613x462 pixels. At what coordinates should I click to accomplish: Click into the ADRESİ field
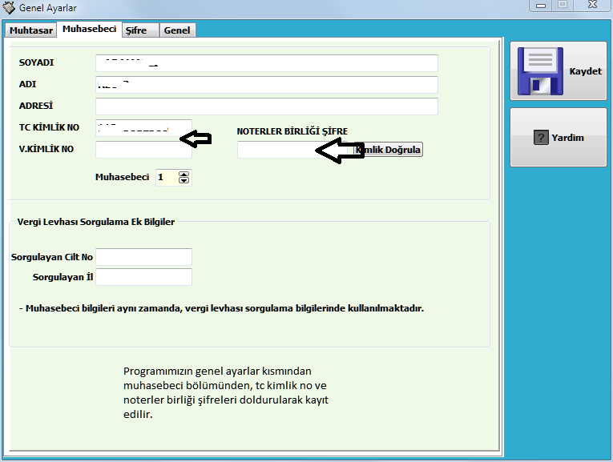pyautogui.click(x=266, y=106)
